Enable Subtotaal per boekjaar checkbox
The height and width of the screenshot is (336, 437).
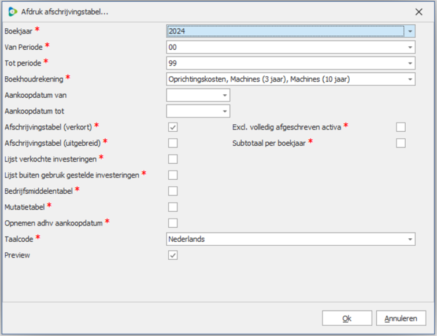[x=401, y=143]
